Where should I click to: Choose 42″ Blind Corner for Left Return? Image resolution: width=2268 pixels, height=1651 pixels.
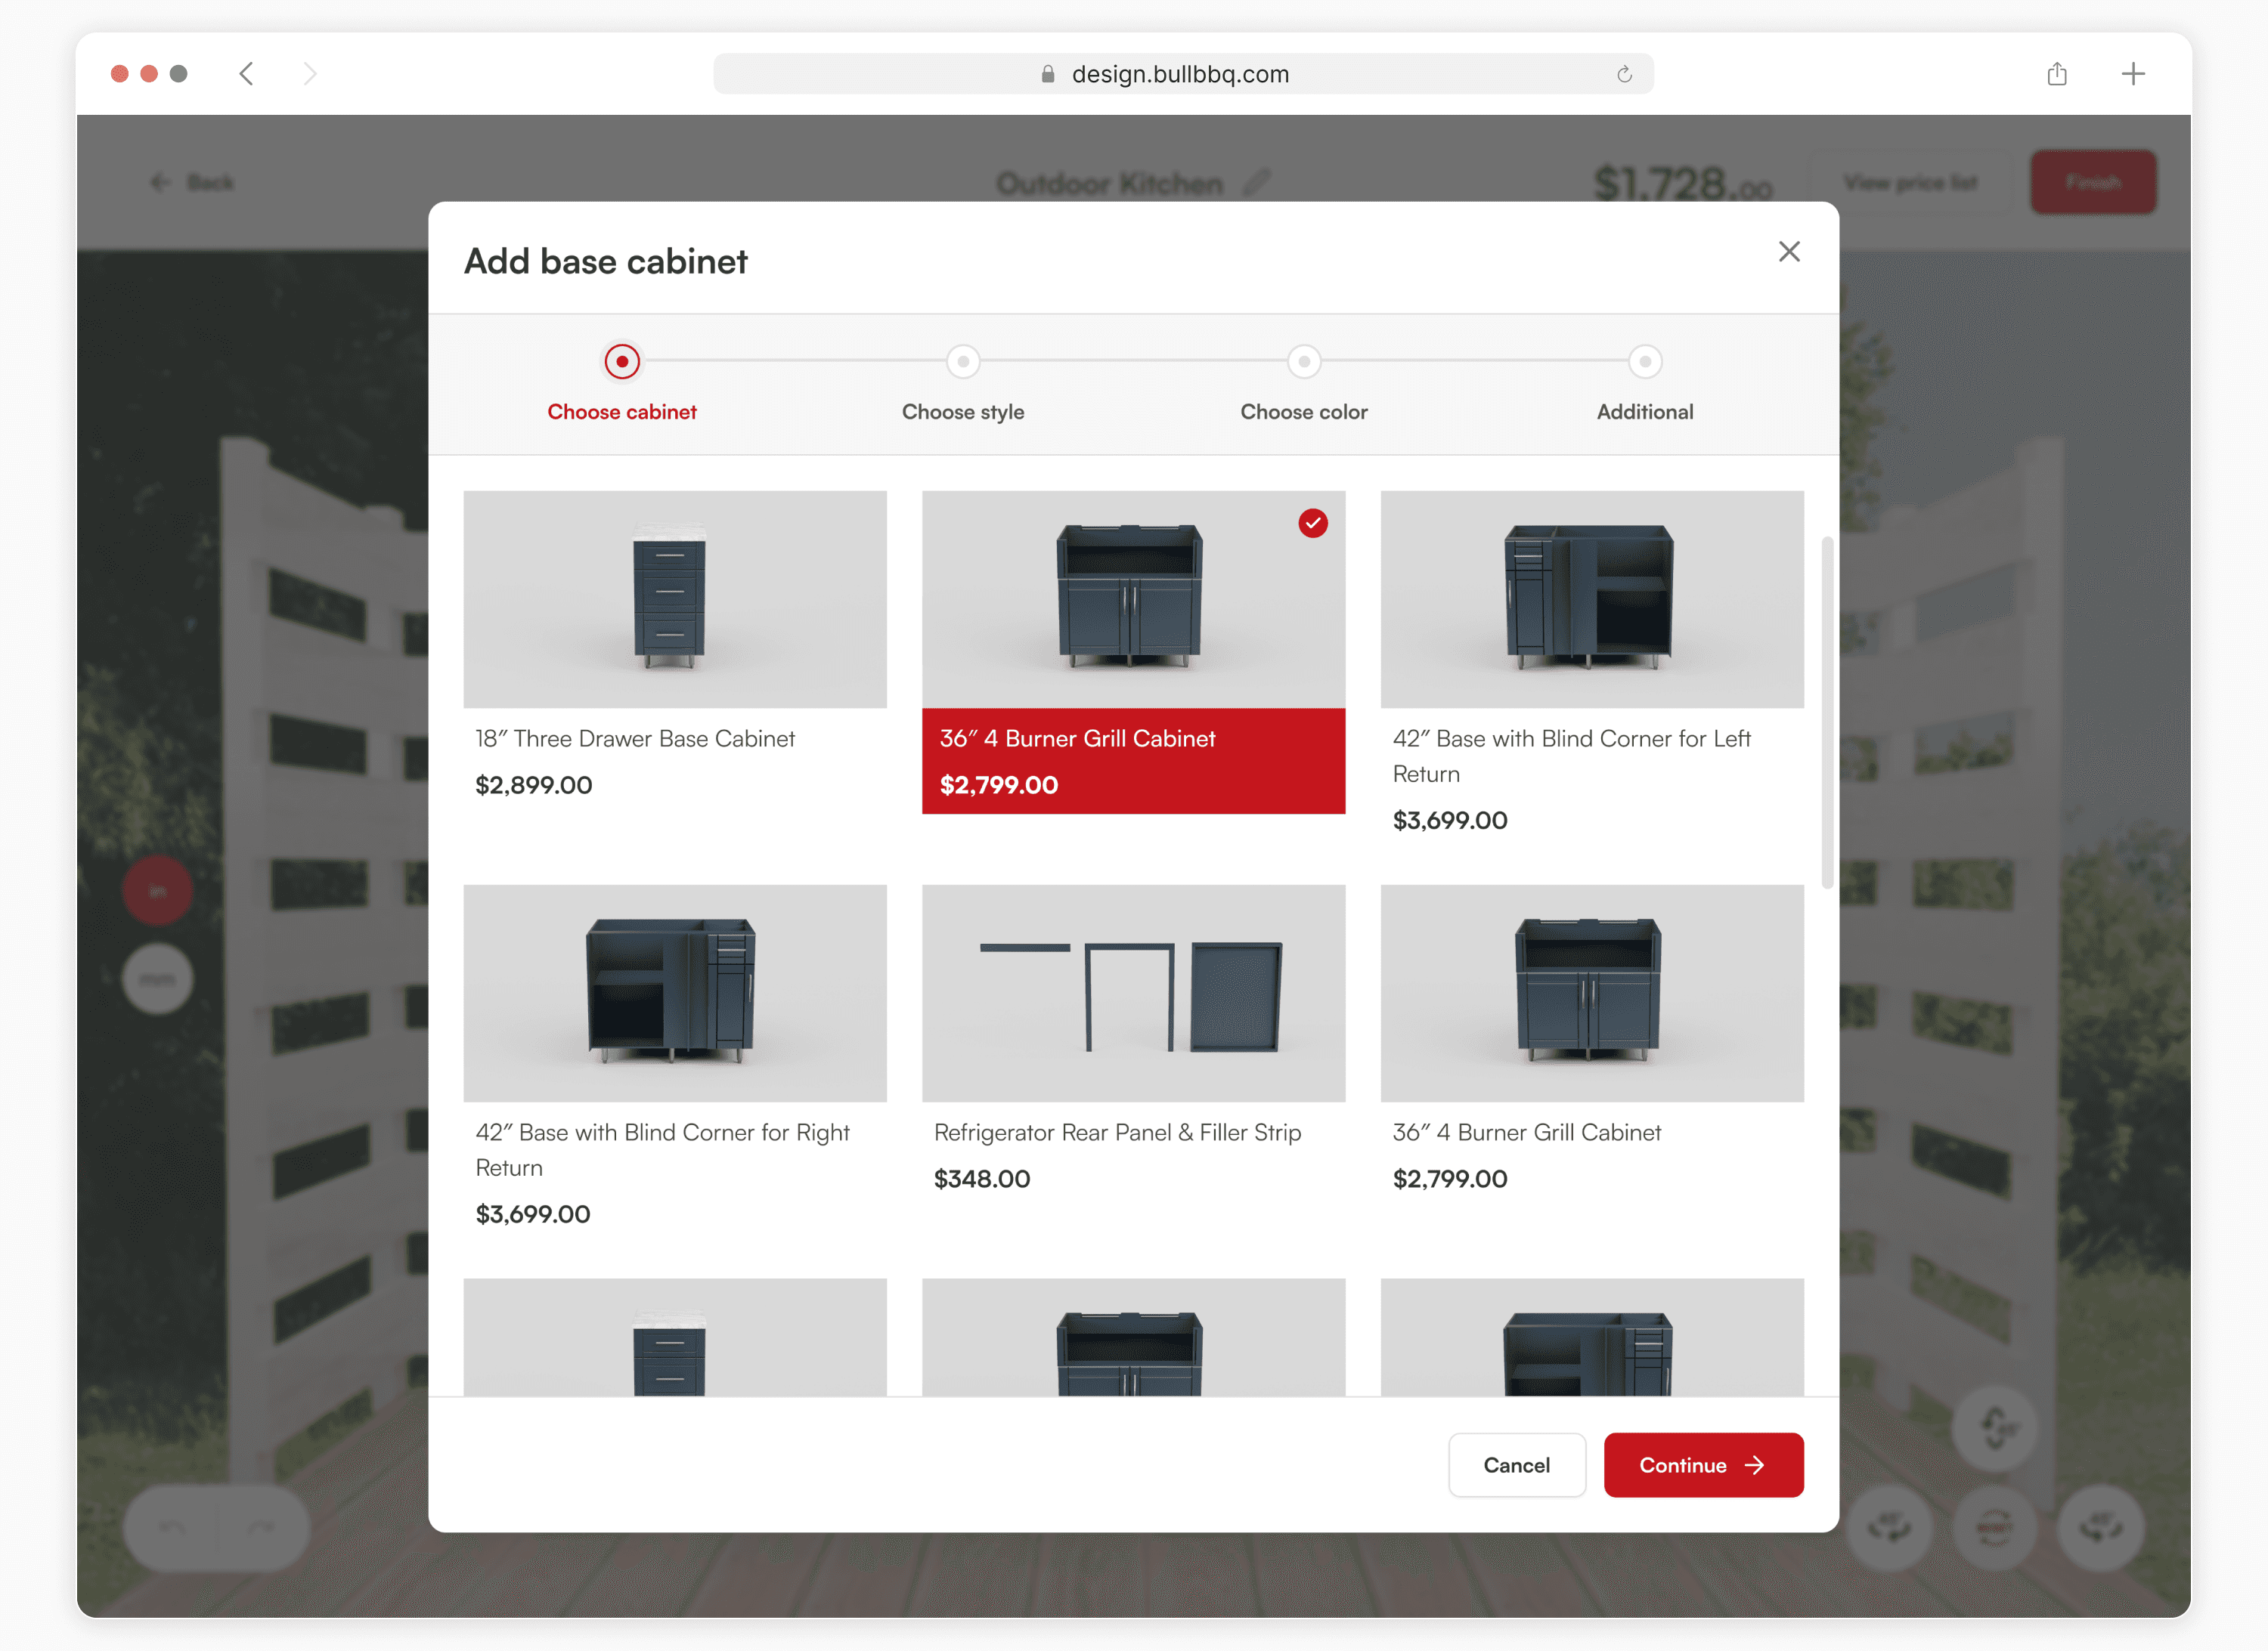pos(1591,600)
